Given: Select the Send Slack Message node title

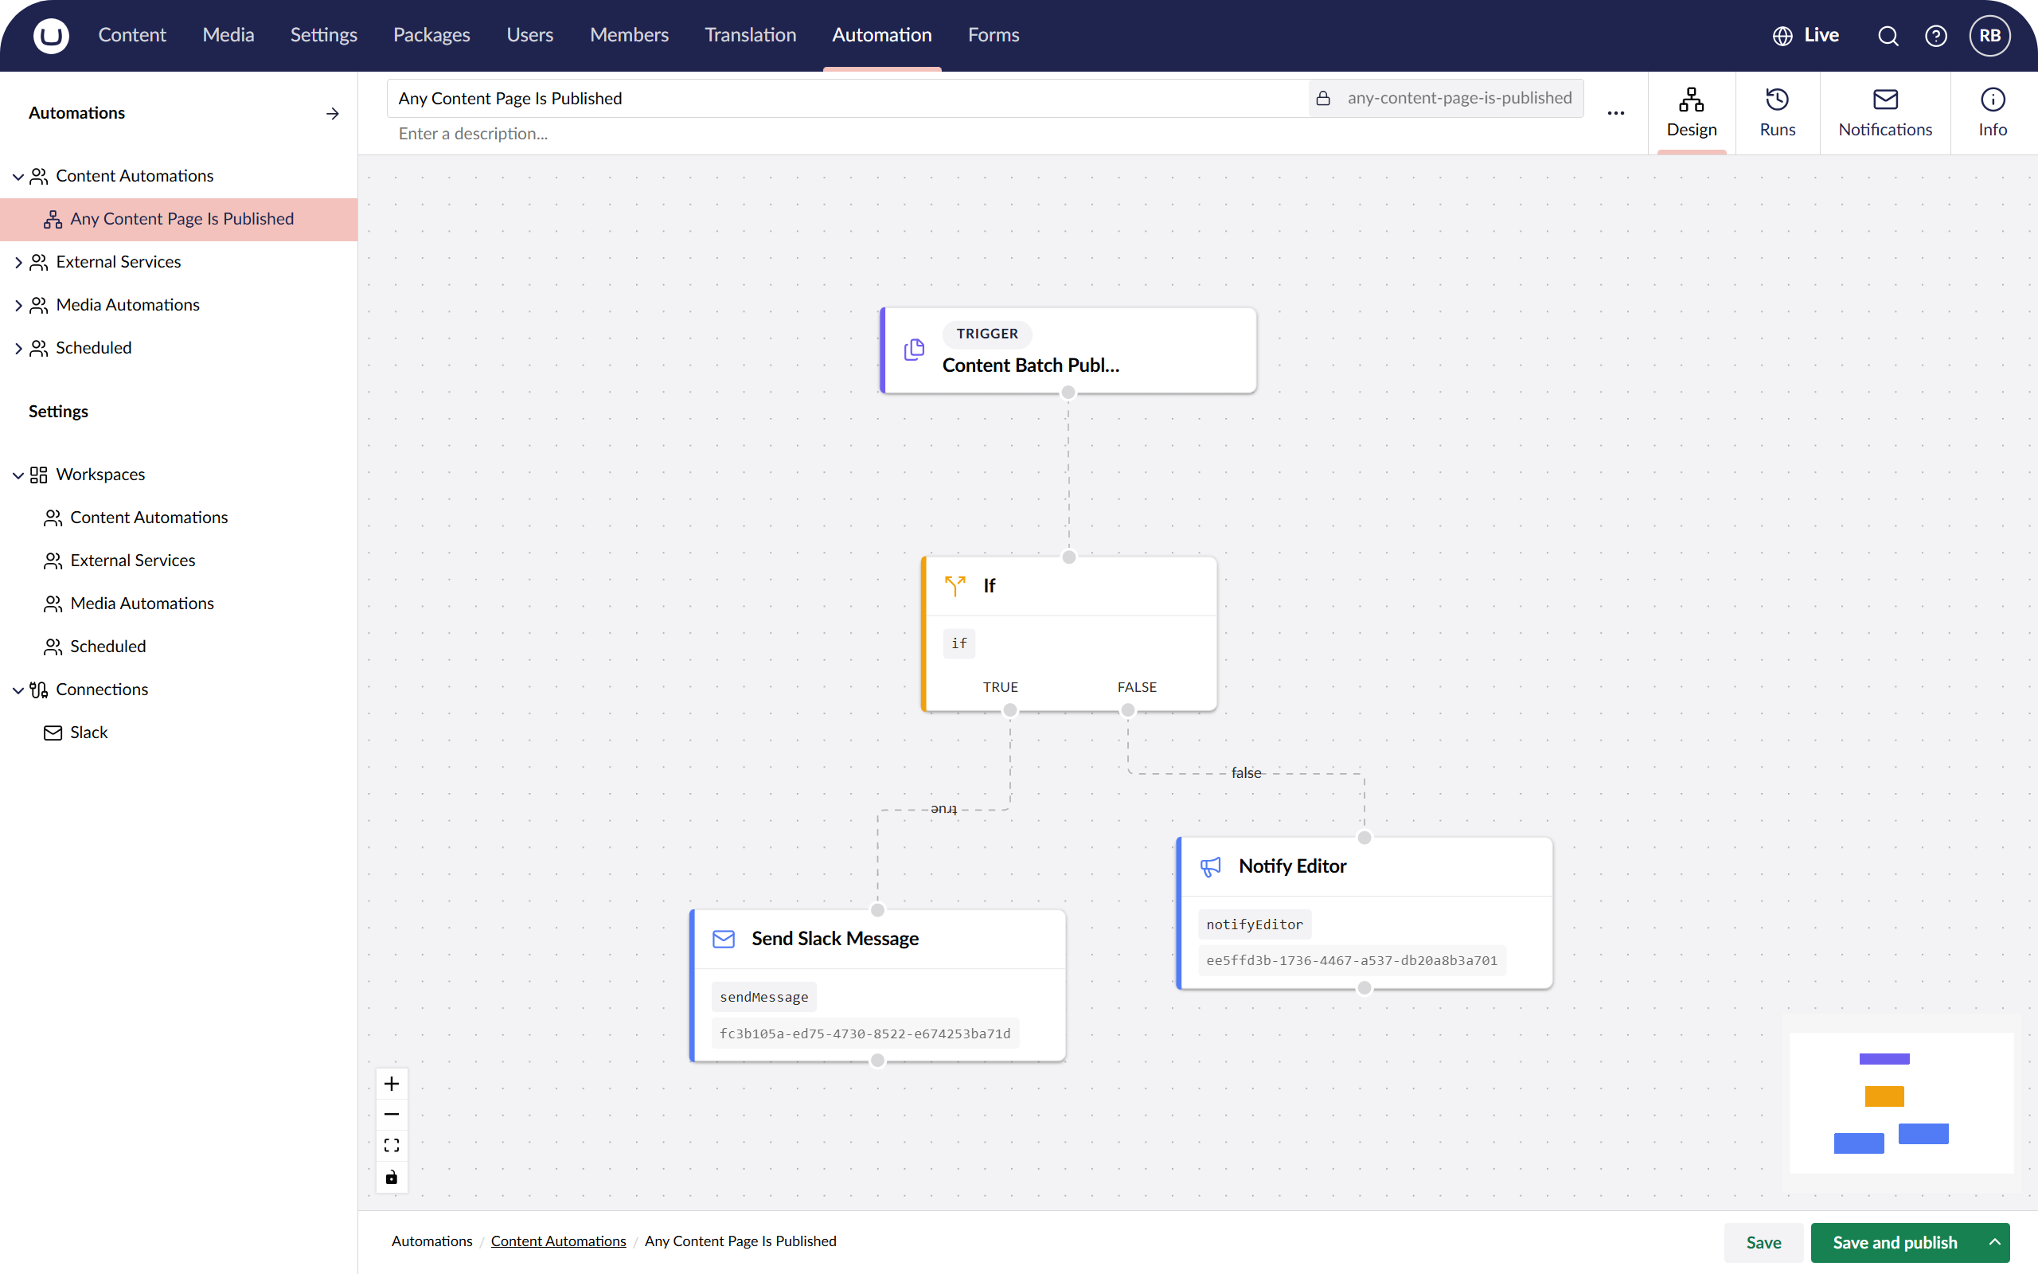Looking at the screenshot, I should tap(834, 939).
